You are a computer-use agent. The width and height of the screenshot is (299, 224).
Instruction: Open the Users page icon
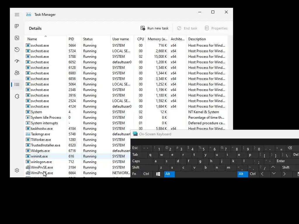coord(17,73)
